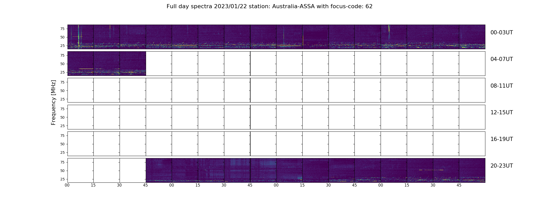
Task: Click the '00-03UT' row label
Action: pos(502,33)
